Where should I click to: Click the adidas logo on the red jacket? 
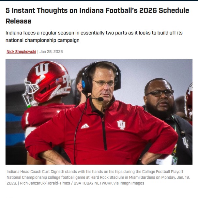[x=85, y=126]
